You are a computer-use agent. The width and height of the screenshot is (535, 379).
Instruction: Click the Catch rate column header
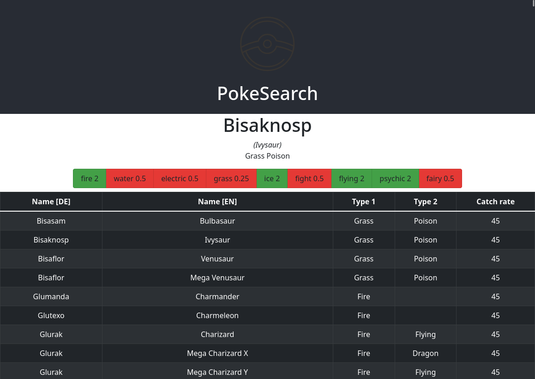(495, 202)
